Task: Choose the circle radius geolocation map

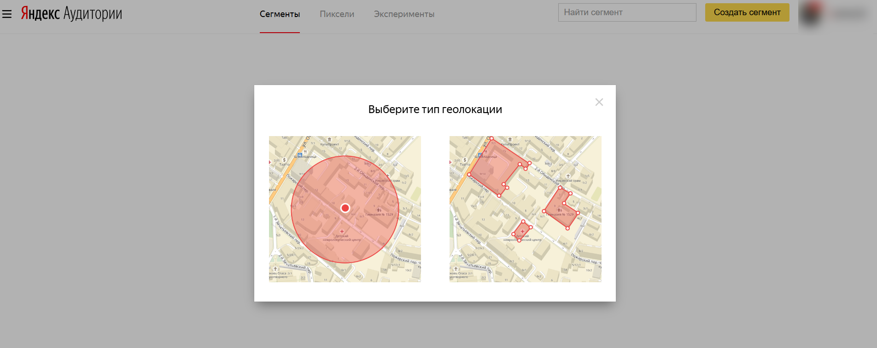Action: (345, 209)
